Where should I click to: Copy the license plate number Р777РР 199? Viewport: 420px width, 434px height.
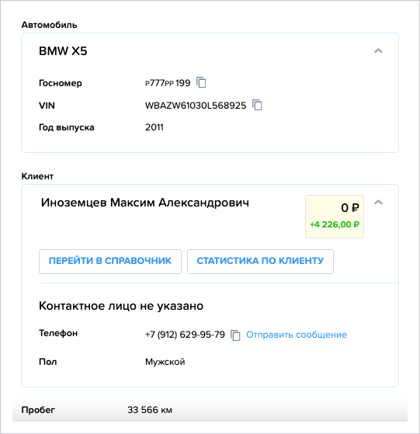[201, 82]
